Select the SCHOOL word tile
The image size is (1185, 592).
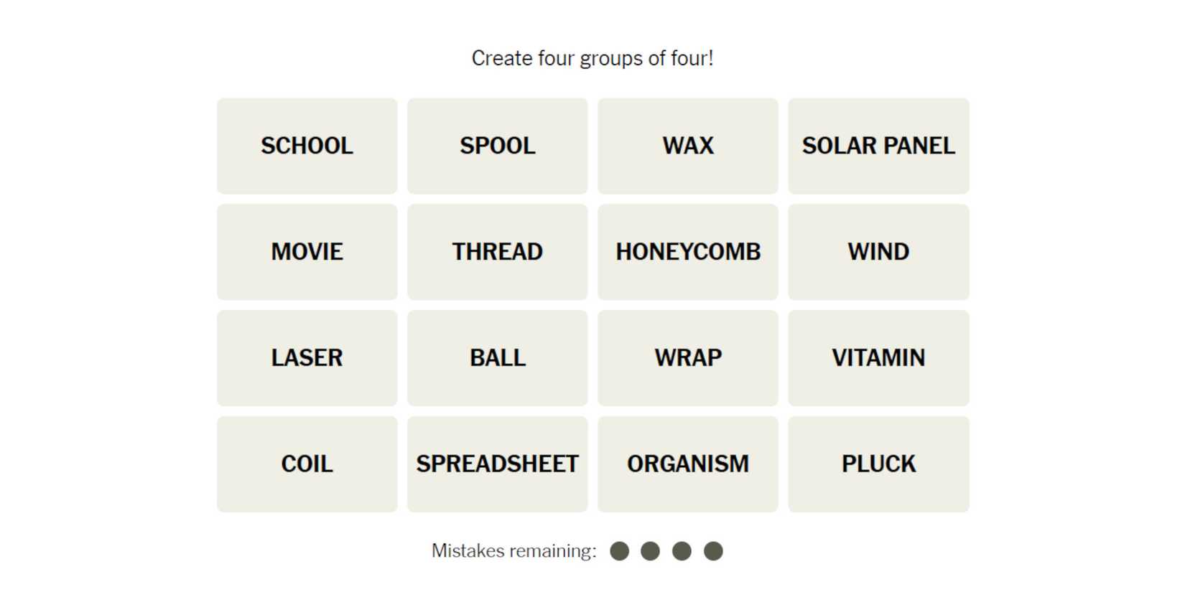tap(307, 146)
